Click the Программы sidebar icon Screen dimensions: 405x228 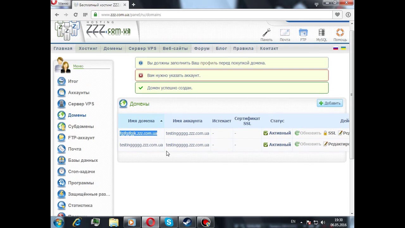click(x=61, y=183)
